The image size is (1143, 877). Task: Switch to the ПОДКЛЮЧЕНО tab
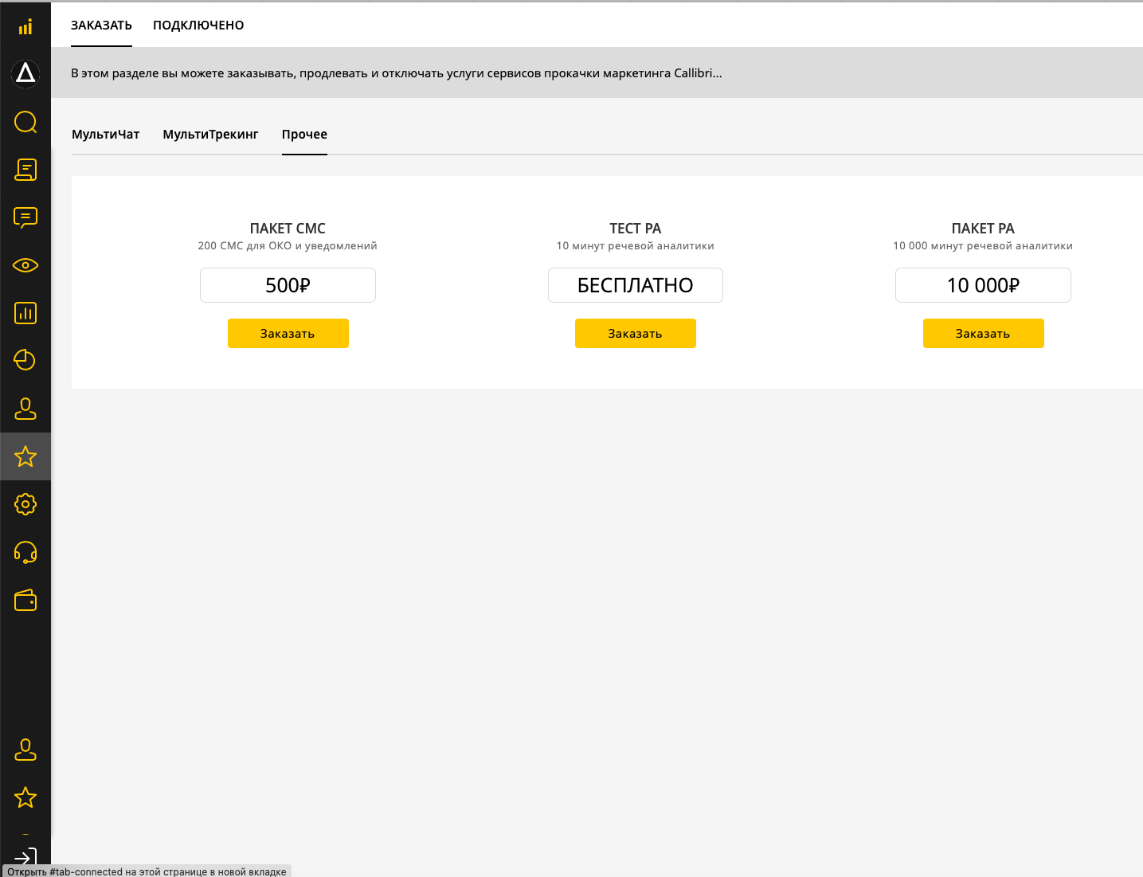198,25
